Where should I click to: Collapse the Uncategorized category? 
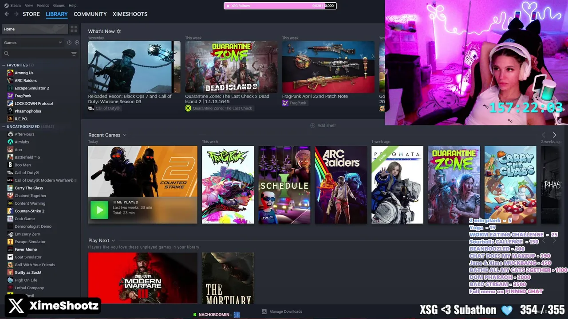pyautogui.click(x=4, y=127)
